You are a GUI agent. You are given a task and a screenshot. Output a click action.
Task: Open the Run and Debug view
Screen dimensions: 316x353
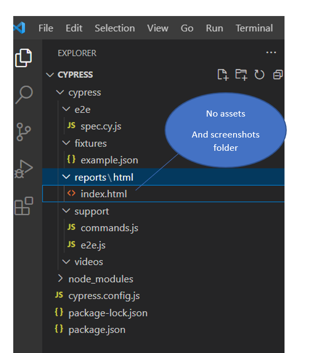point(24,169)
